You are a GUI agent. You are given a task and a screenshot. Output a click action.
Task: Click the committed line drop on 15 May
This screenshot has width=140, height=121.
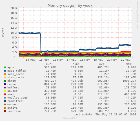point(41,43)
